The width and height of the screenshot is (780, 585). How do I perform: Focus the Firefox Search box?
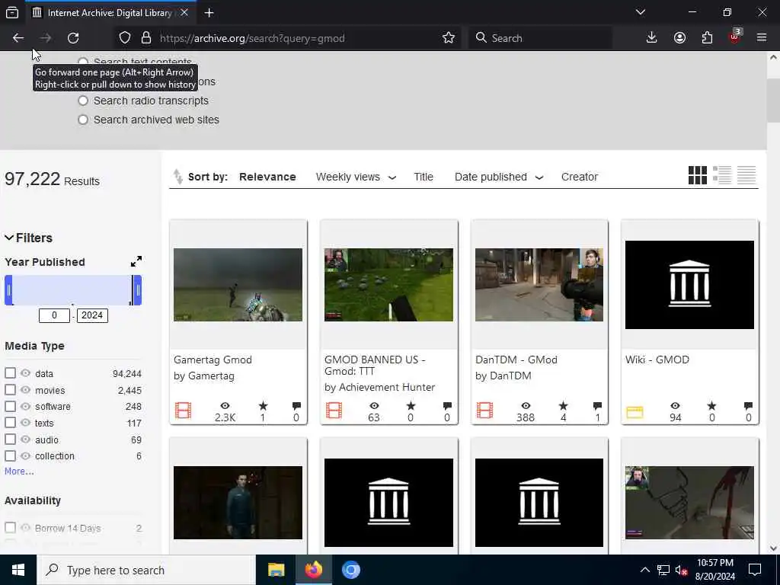(x=540, y=38)
